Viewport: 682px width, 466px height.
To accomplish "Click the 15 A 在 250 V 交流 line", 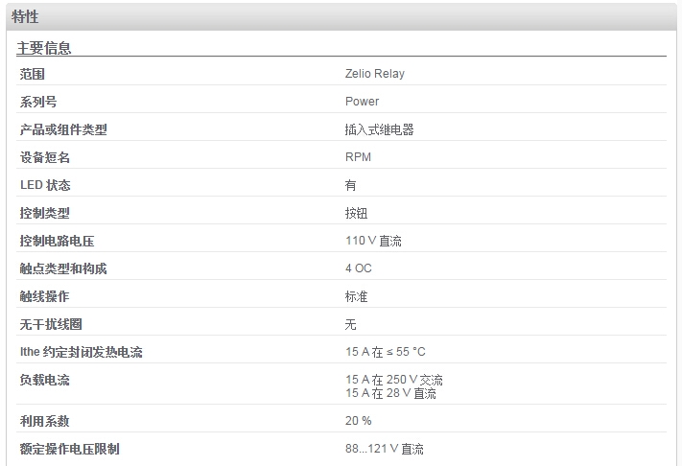I will coord(394,380).
